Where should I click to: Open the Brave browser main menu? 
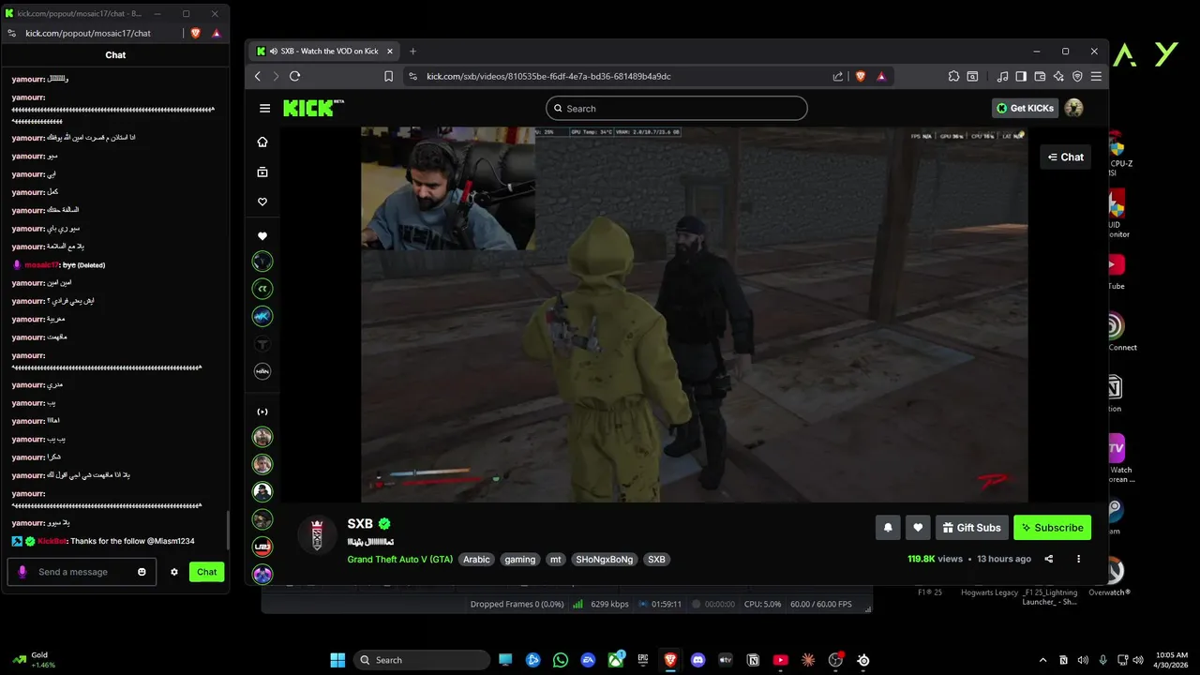pyautogui.click(x=1096, y=77)
